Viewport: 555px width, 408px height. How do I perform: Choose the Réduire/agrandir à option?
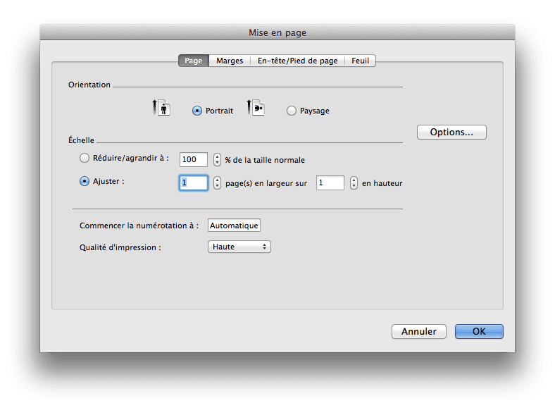[x=85, y=158]
